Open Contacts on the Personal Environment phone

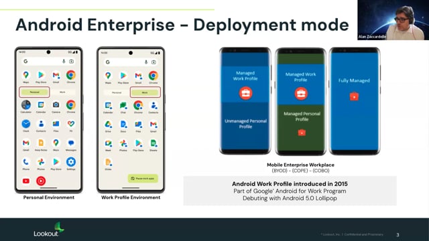click(x=41, y=124)
